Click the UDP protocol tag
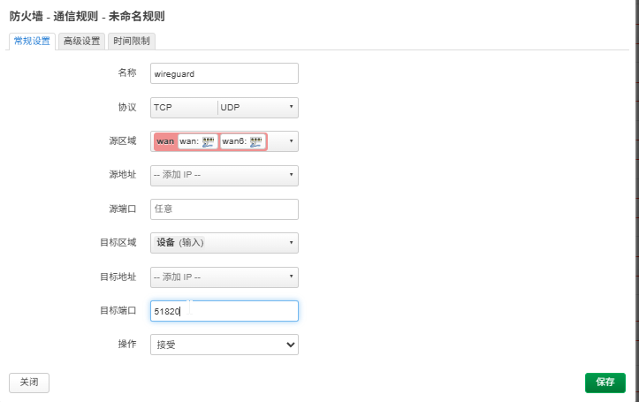 pyautogui.click(x=230, y=108)
